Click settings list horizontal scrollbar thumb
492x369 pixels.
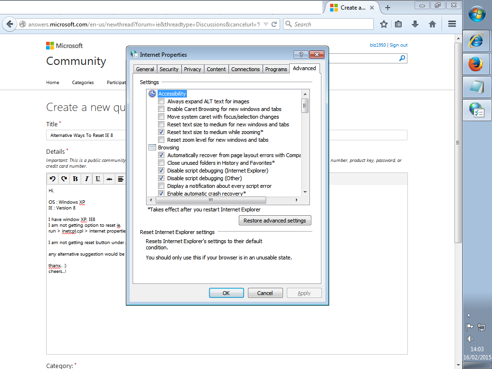(210, 200)
